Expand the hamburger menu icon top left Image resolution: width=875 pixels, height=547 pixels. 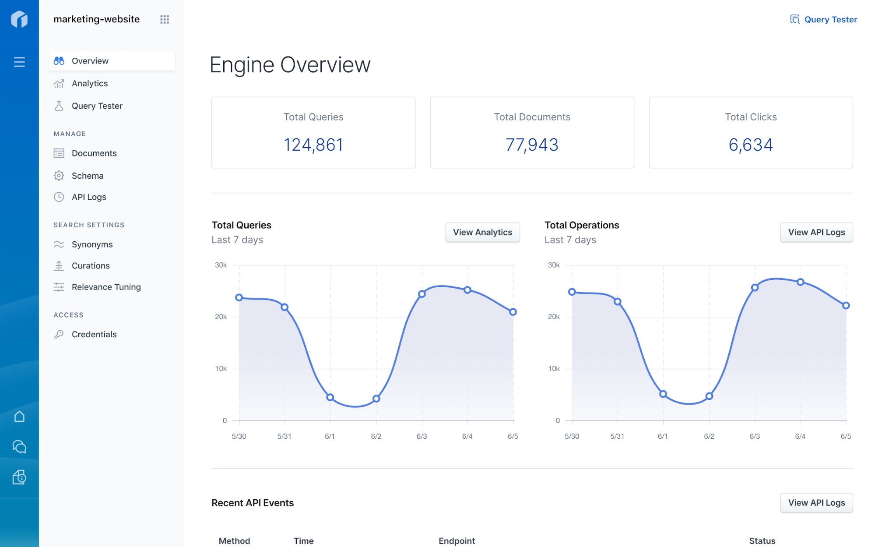[18, 62]
